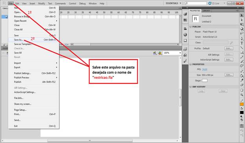Choose the Zoom magnifier tool
The width and height of the screenshot is (245, 143).
pos(242,94)
